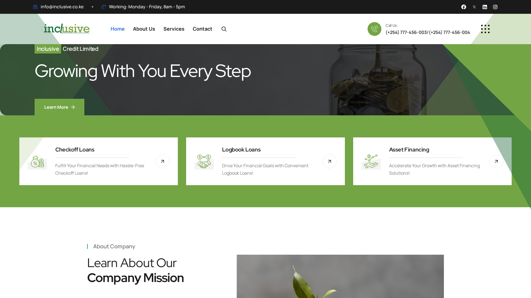Open the Services menu item
The width and height of the screenshot is (531, 298).
pos(174,29)
